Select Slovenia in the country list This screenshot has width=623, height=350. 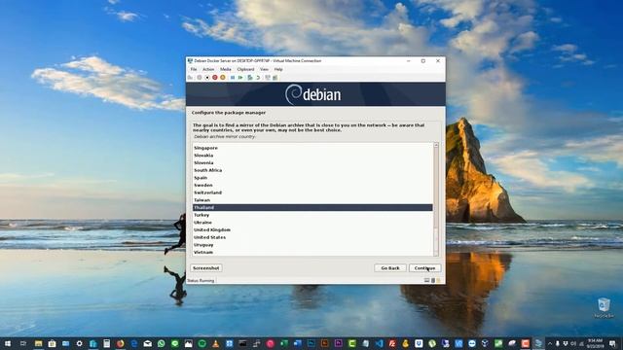[x=312, y=162]
